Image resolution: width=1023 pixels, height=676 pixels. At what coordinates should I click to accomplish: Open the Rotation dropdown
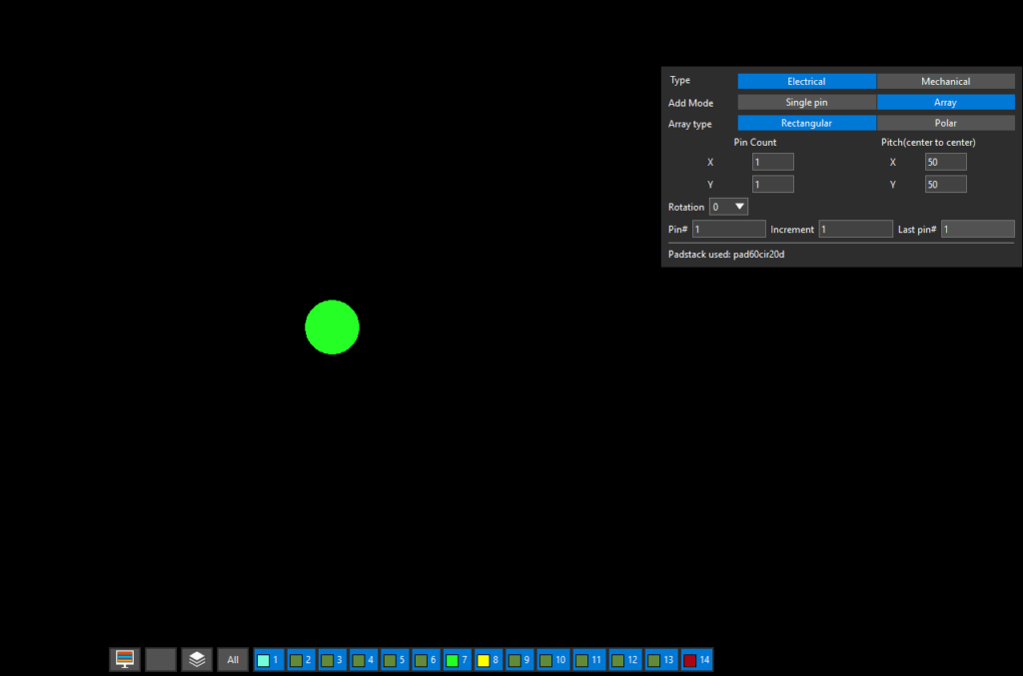coord(728,207)
